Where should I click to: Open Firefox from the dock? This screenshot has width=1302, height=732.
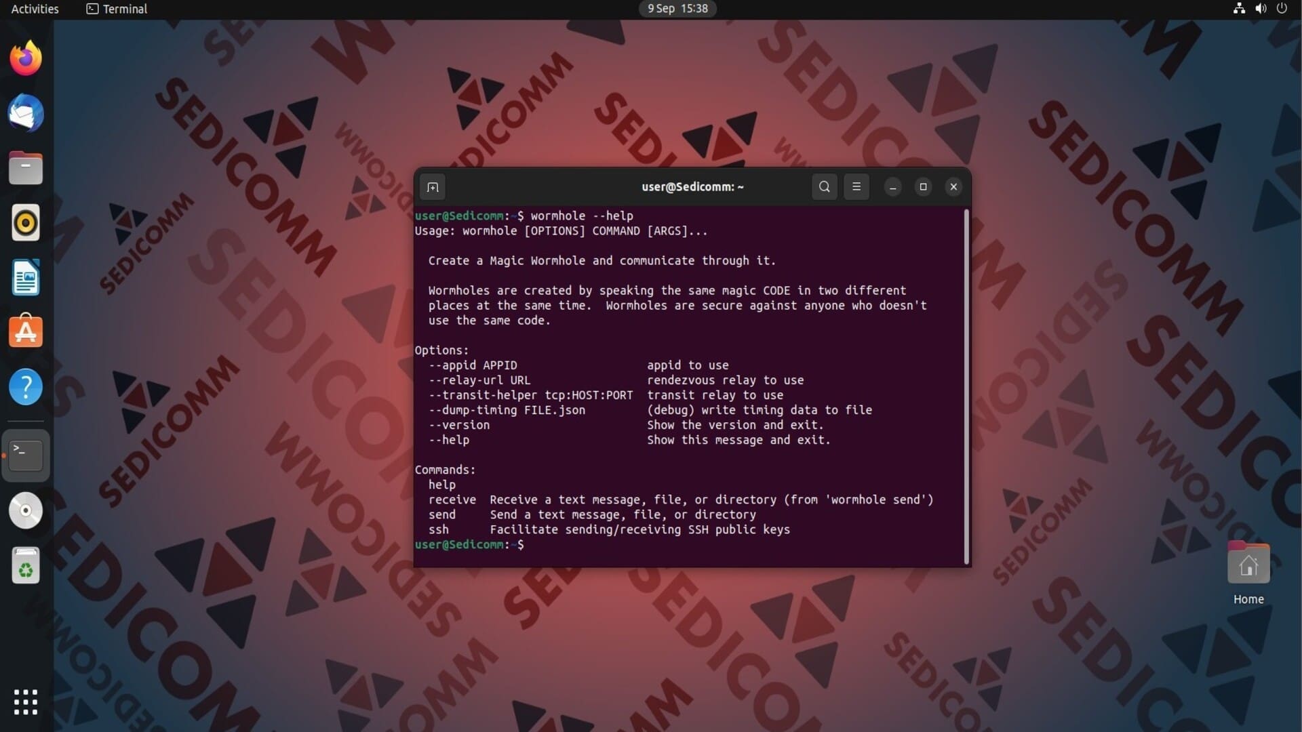(x=26, y=58)
